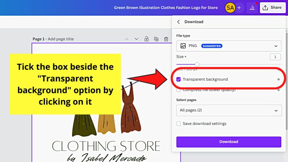The image size is (288, 162).
Task: Enable Compress file (lower quality)
Action: coord(179,89)
